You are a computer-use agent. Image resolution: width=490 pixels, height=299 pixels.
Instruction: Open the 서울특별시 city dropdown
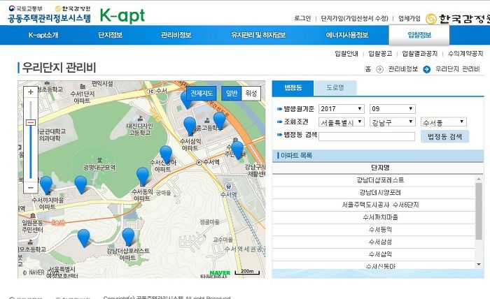point(342,122)
